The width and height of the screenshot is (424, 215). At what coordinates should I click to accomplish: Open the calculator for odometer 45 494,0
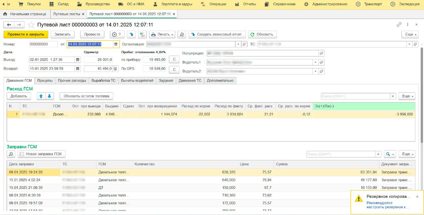tap(115, 68)
